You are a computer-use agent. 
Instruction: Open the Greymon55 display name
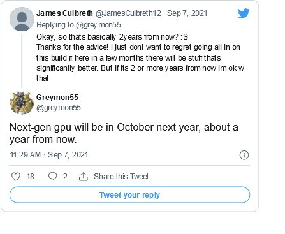(57, 98)
